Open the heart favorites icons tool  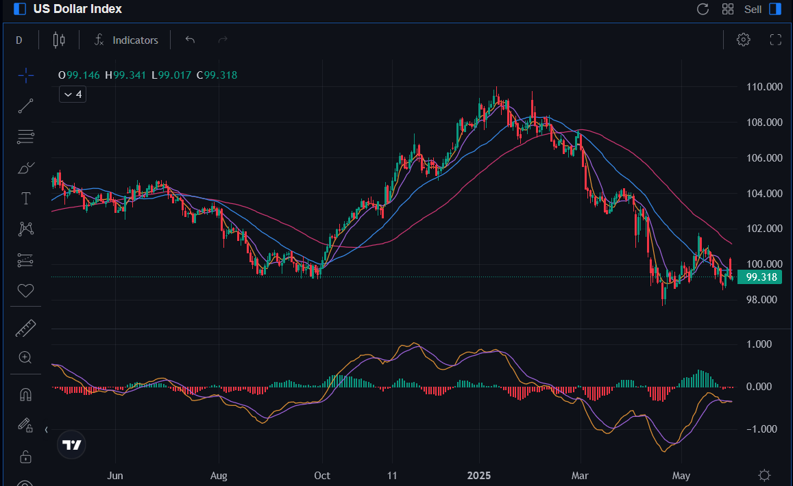click(x=26, y=290)
